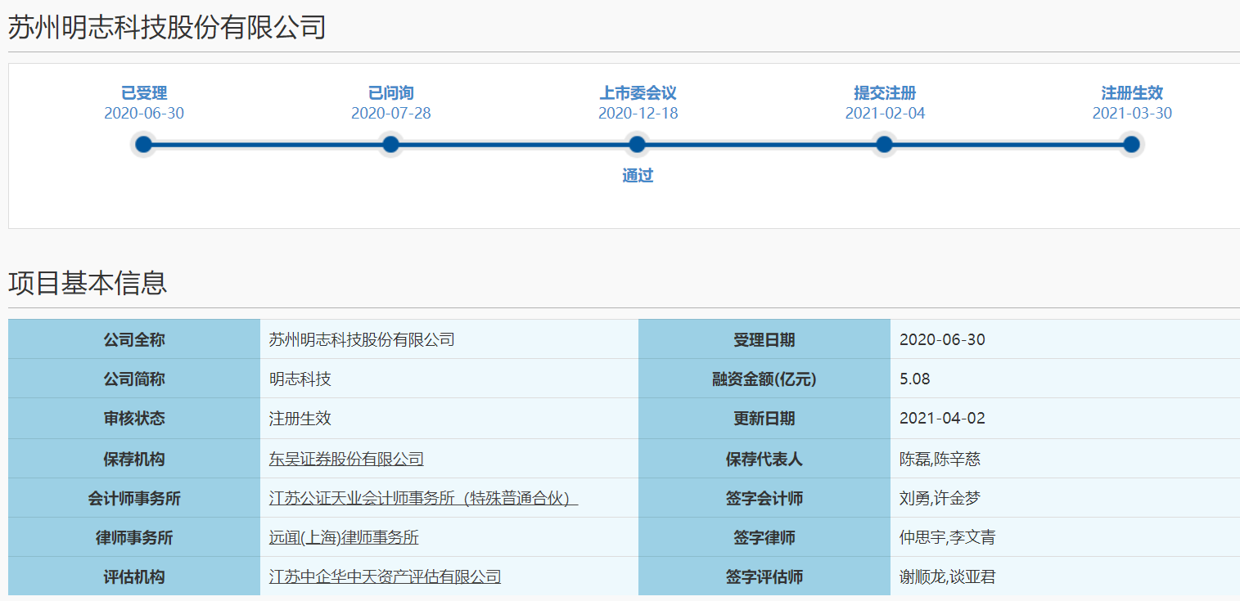
Task: Click the 项目基本信息 section heading
Action: coord(88,282)
